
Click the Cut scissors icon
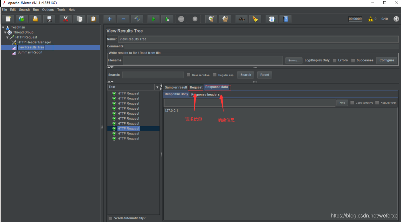coord(66,19)
